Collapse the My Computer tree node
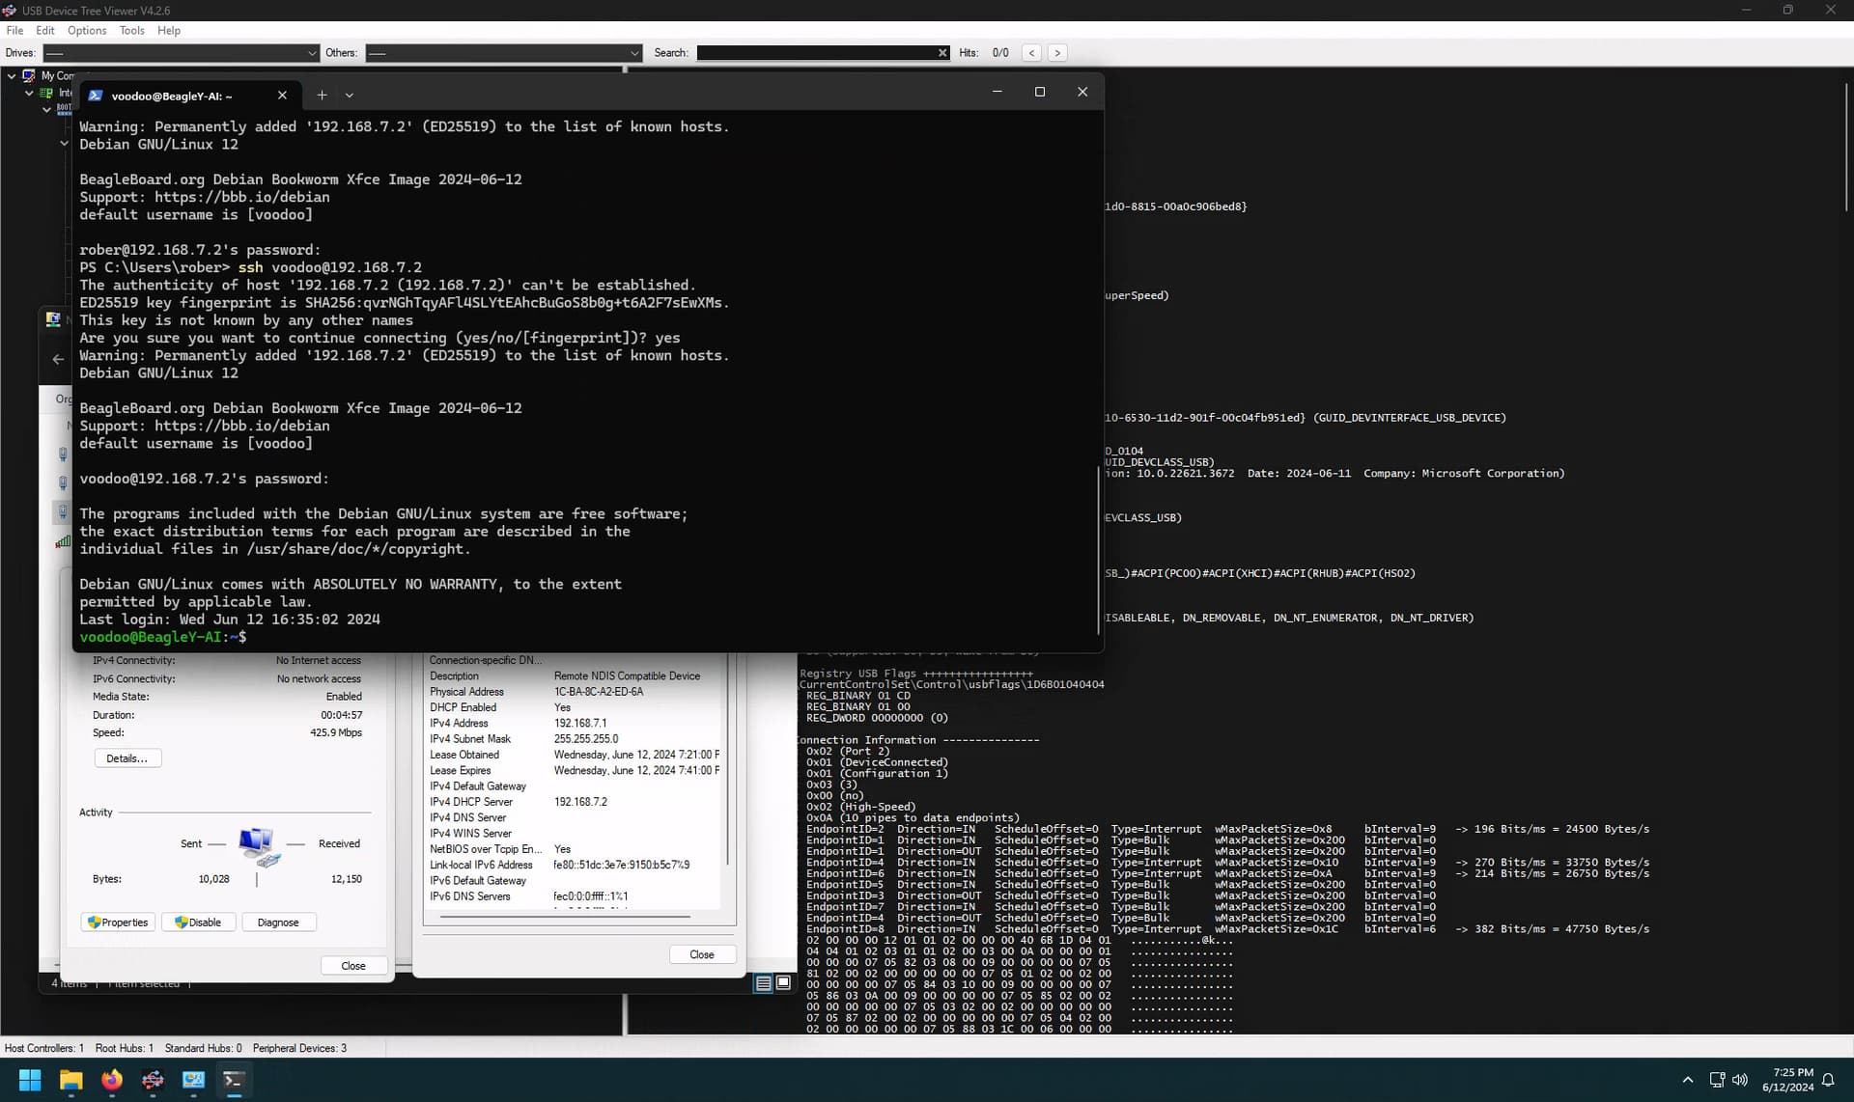1854x1102 pixels. click(x=12, y=75)
